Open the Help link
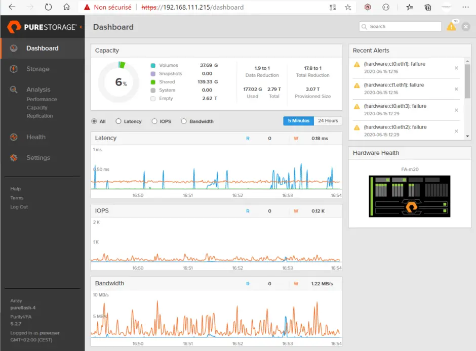 (16, 188)
